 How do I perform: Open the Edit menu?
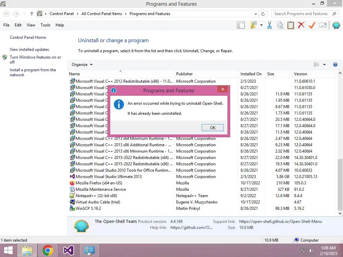18,25
